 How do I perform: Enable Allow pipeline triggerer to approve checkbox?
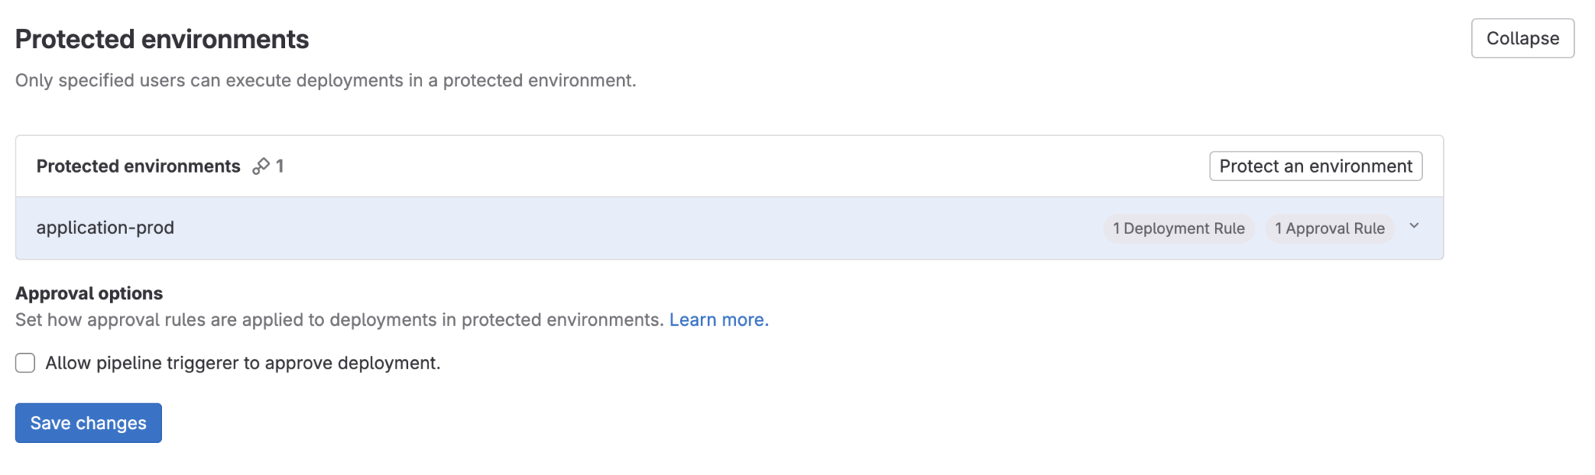point(26,363)
